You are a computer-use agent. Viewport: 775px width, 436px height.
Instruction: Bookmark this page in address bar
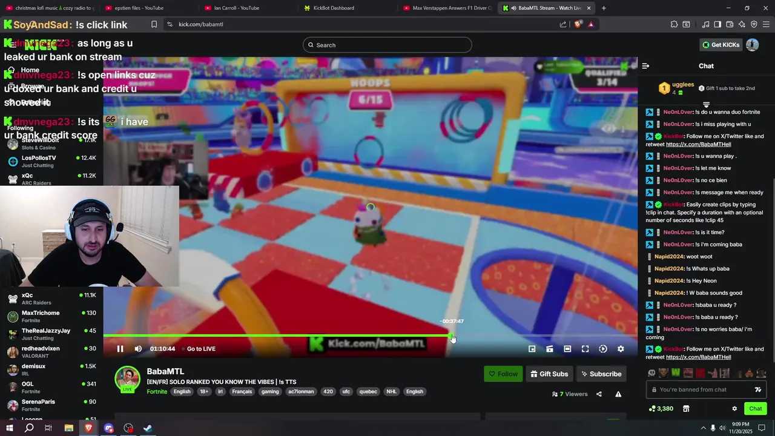coord(154,24)
